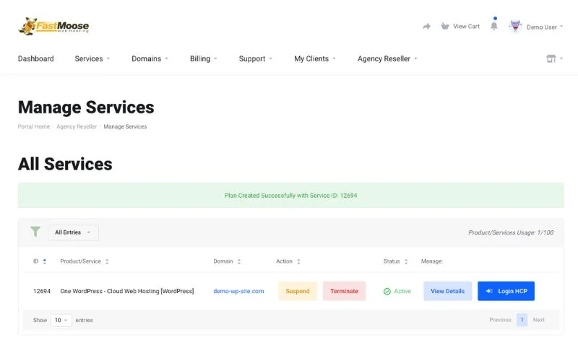Select page 1 in pagination
This screenshot has width=578, height=361.
(x=522, y=320)
